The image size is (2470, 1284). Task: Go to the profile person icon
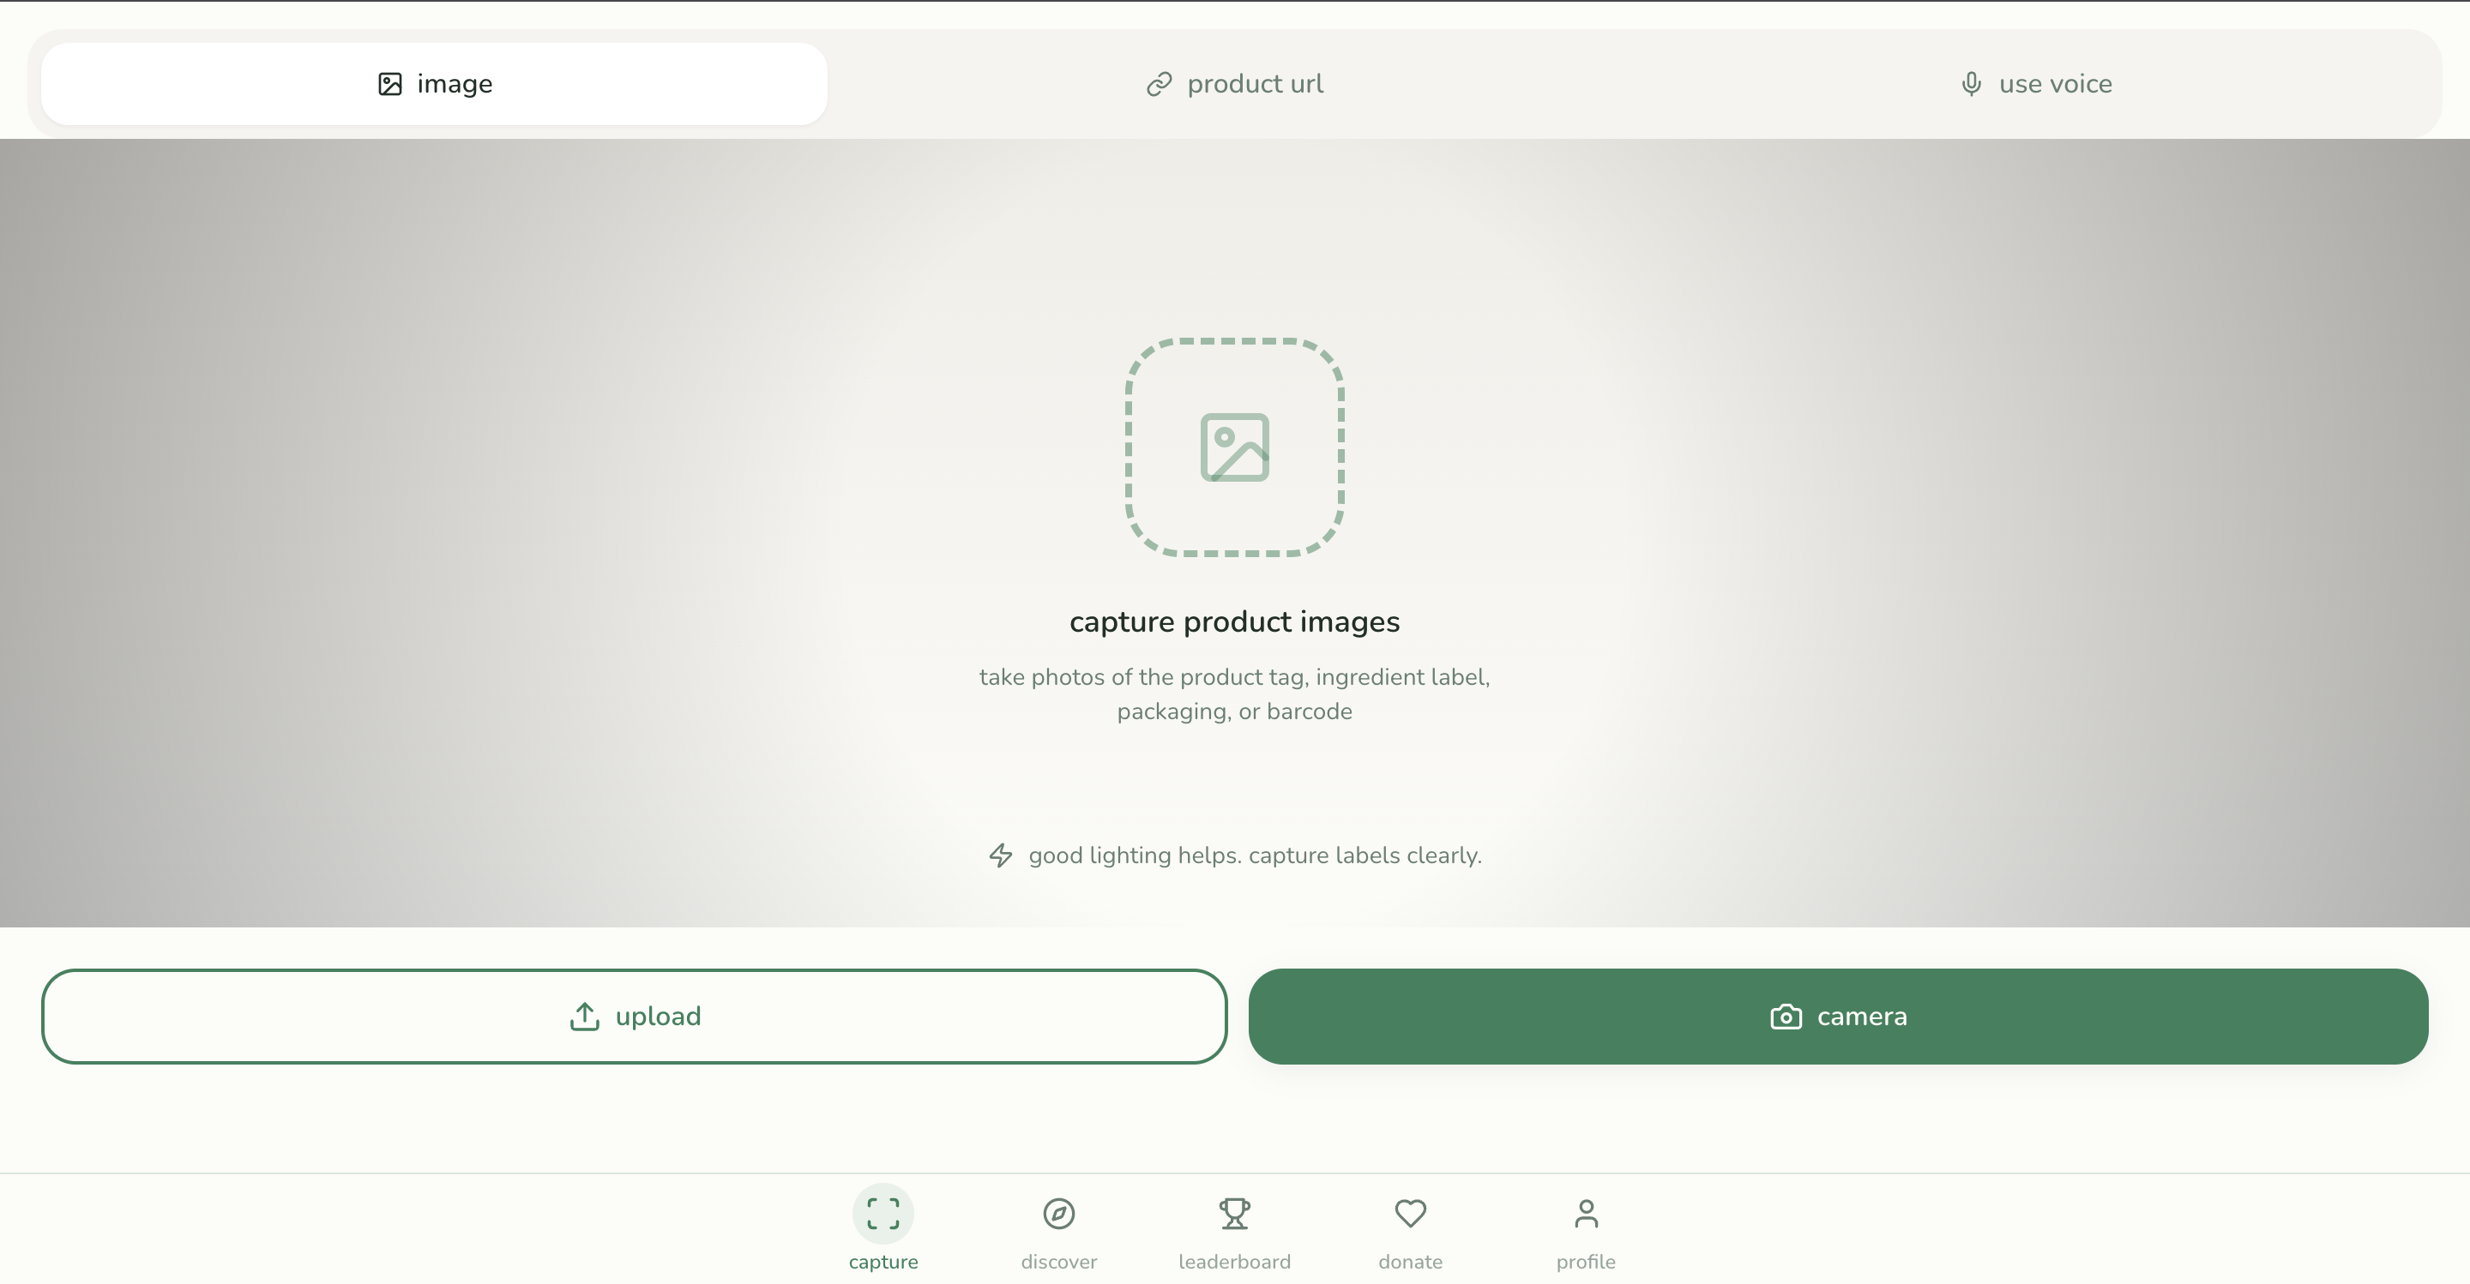(1586, 1213)
